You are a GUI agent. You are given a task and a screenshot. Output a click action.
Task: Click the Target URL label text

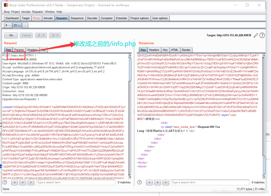click(229, 35)
